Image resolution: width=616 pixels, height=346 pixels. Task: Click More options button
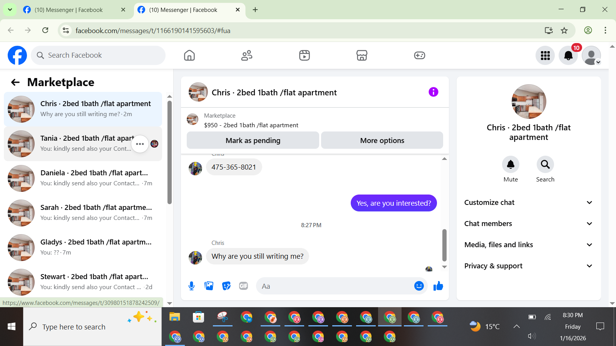tap(382, 140)
